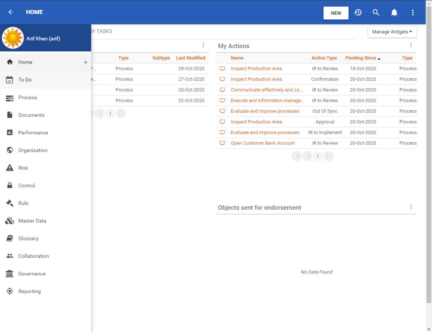Click the Collaboration people icon

click(10, 256)
